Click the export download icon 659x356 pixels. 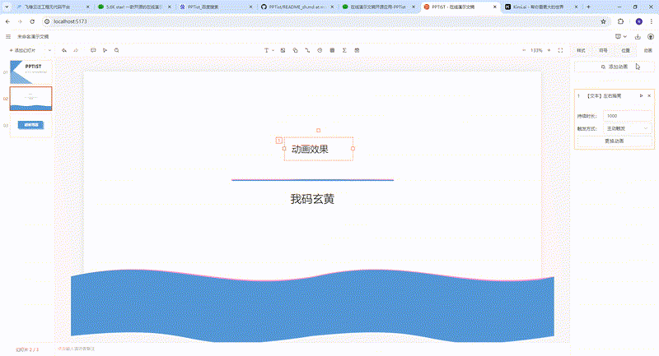(638, 36)
